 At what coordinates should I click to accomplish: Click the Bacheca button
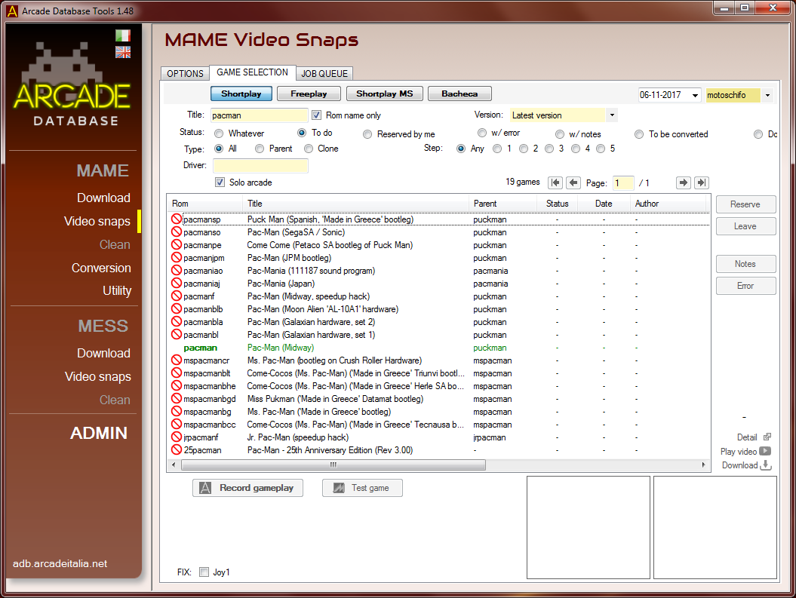pos(459,94)
